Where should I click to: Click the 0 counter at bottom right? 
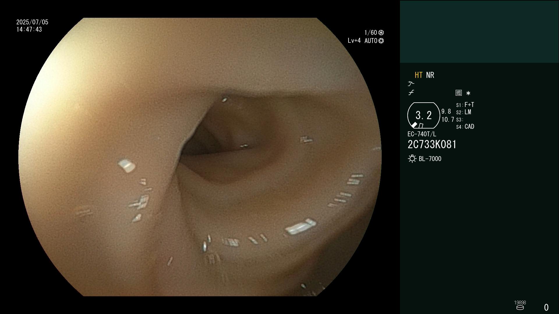coord(546,307)
